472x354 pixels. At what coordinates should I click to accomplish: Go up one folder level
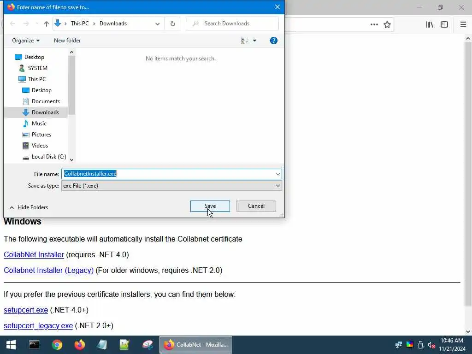point(47,24)
